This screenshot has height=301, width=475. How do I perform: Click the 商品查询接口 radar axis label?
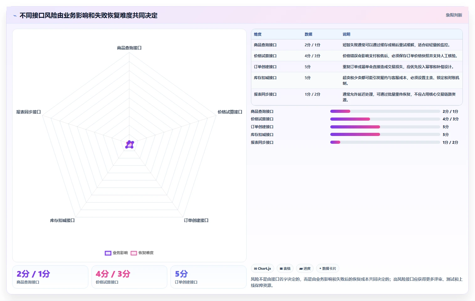pos(129,48)
